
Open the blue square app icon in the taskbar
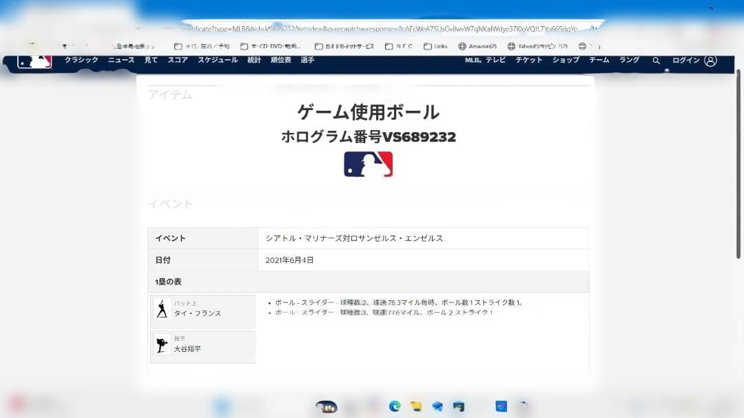point(501,406)
